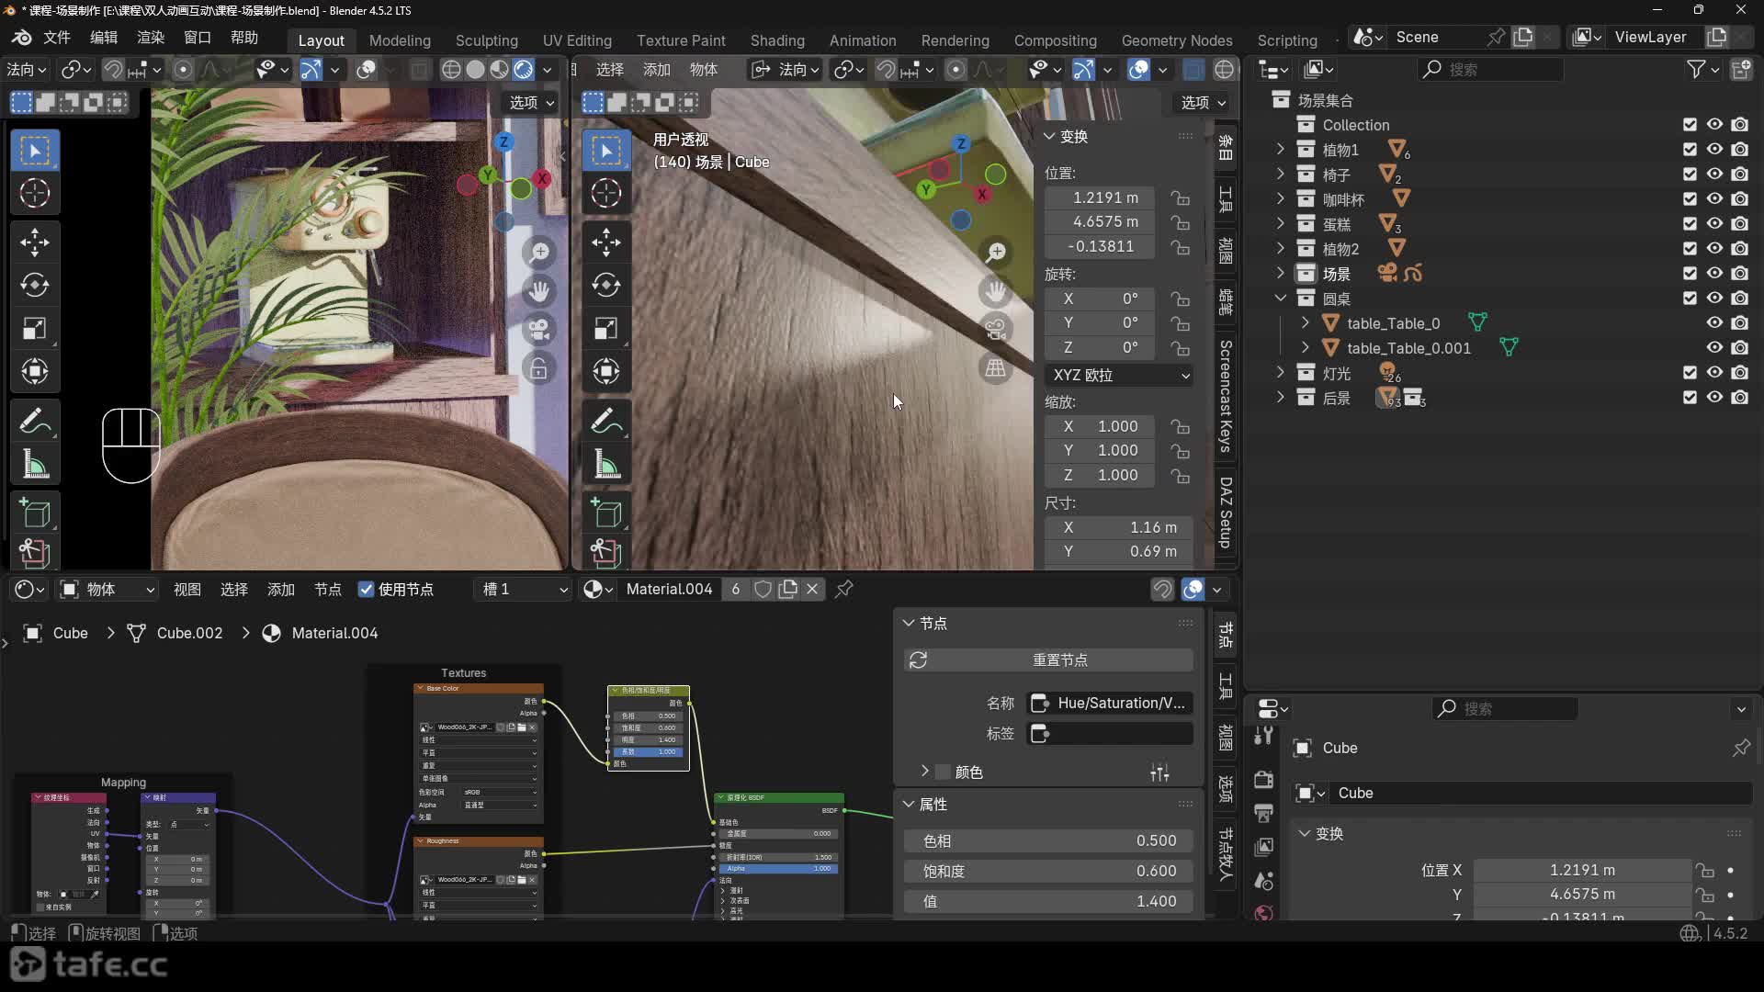Exclude the 灯光 collection from view layer

click(1690, 373)
